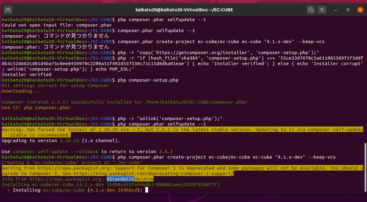This screenshot has height=202, width=367.
Task: Click the highlighted #StandWith text
Action: point(120,179)
